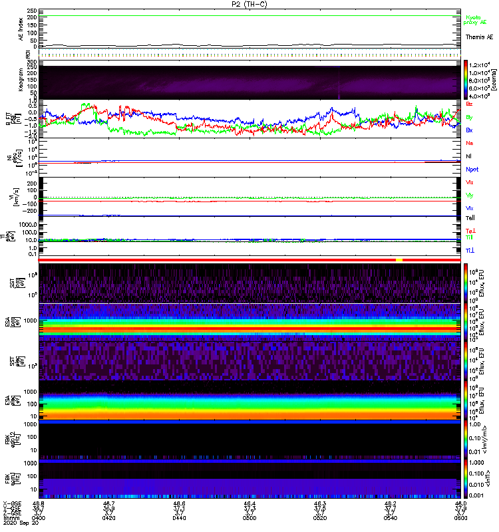Click the 0520 time axis label
Image resolution: width=499 pixels, height=532 pixels.
point(320,518)
